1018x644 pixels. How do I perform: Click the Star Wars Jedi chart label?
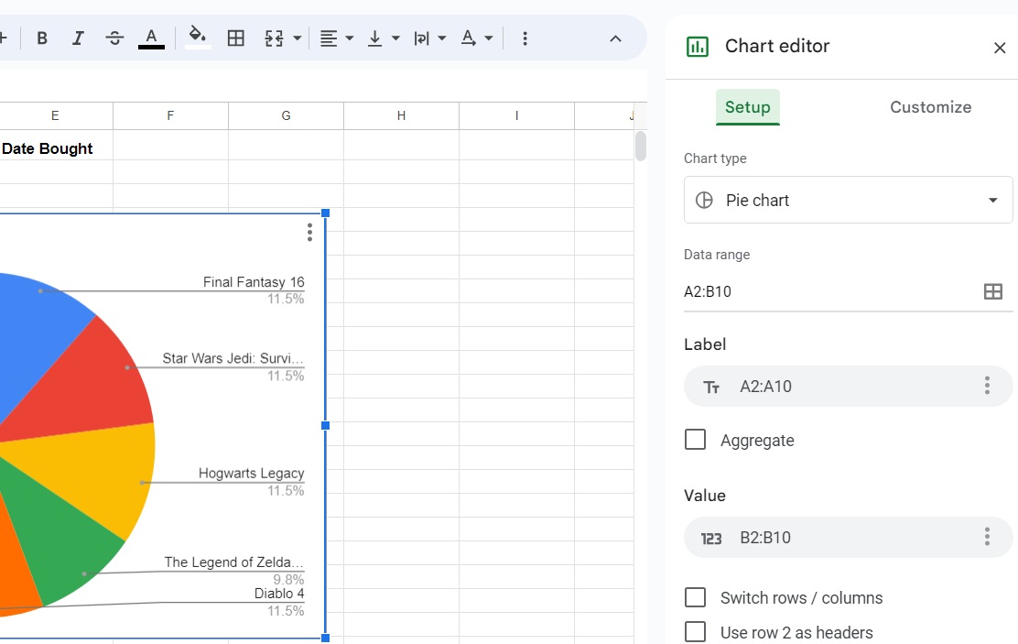point(233,359)
